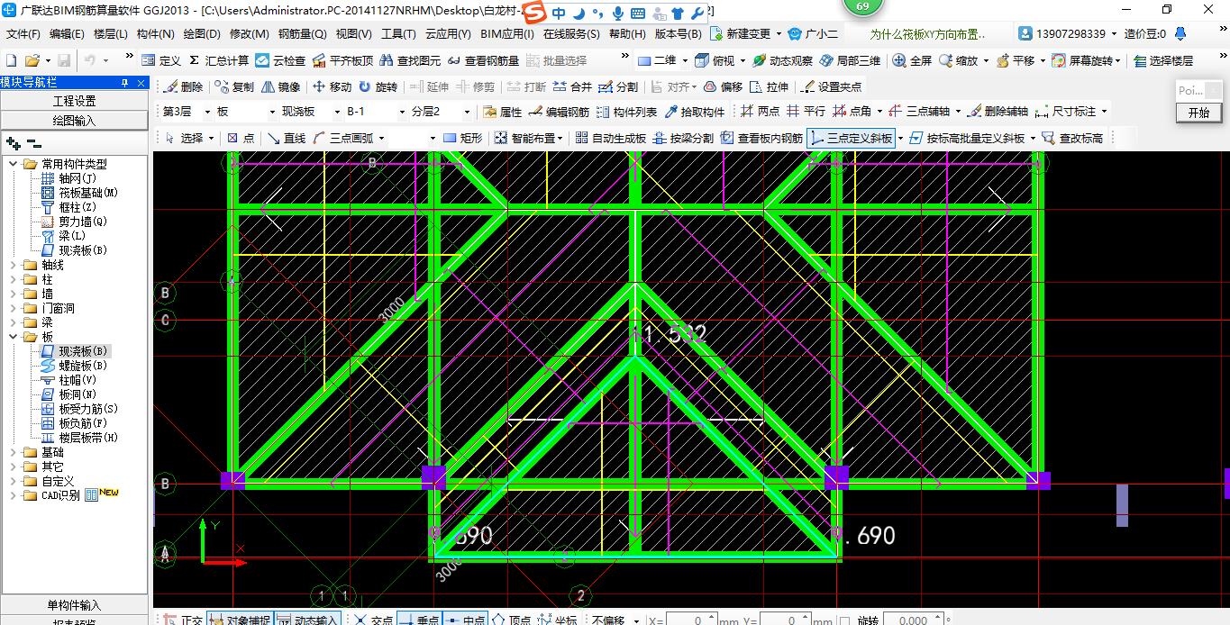Toggle 顶点 vertex snap
The image size is (1230, 625).
(x=511, y=620)
